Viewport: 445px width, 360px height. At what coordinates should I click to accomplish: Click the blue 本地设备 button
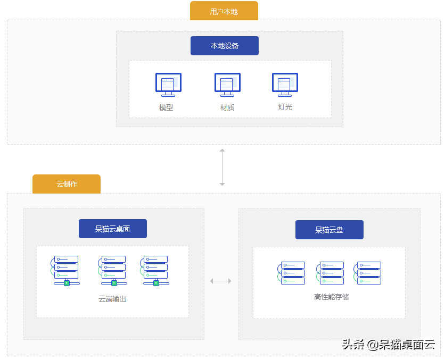[225, 46]
